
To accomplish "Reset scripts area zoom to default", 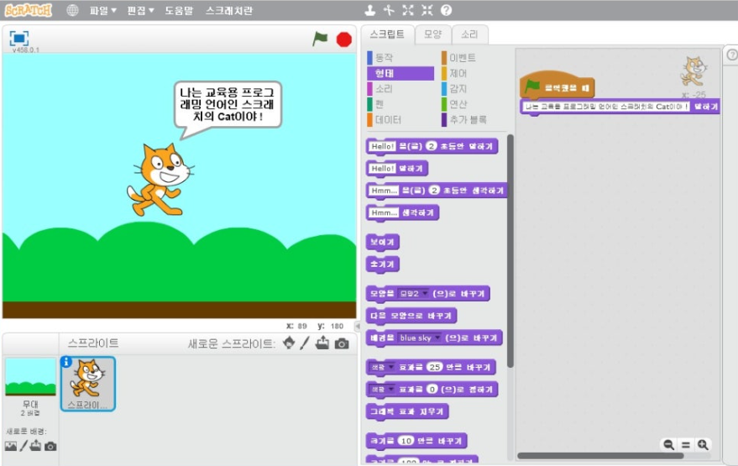I will [x=686, y=444].
